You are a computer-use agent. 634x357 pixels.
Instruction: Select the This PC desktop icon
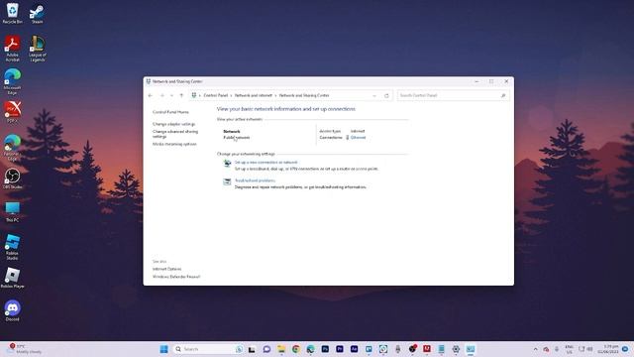[x=13, y=211]
